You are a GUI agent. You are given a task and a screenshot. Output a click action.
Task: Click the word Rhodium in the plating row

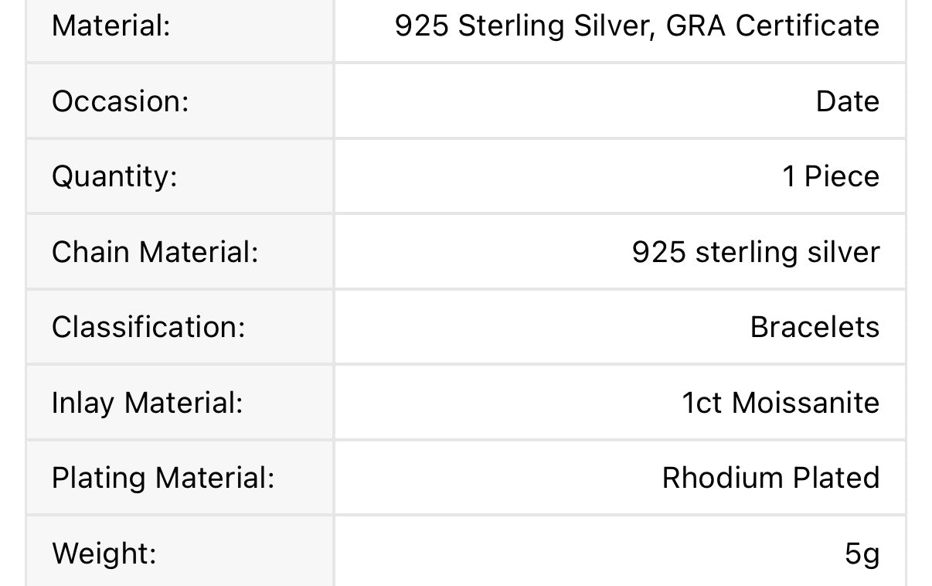pos(713,478)
